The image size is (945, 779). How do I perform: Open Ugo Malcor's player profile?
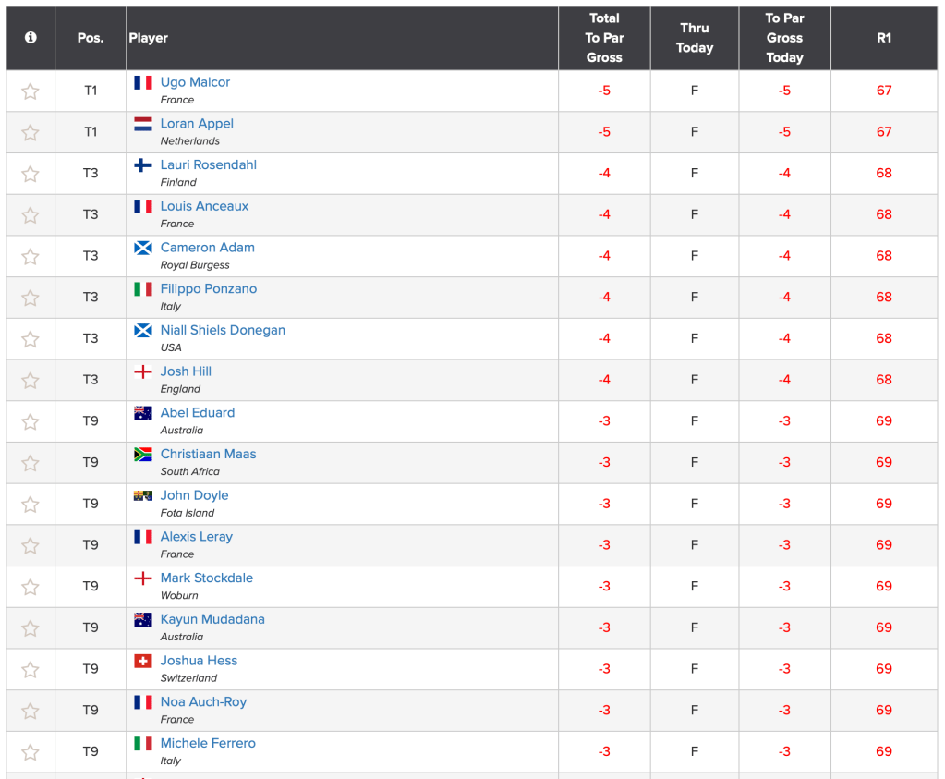195,82
